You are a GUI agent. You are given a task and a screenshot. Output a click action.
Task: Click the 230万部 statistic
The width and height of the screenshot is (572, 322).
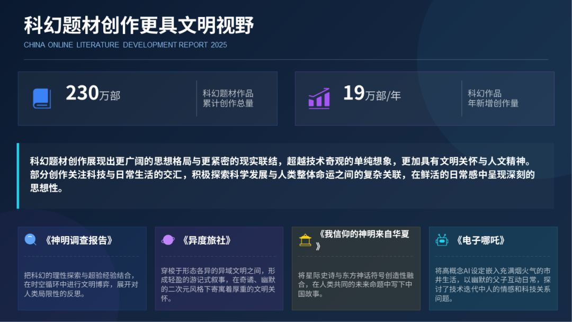(x=93, y=93)
